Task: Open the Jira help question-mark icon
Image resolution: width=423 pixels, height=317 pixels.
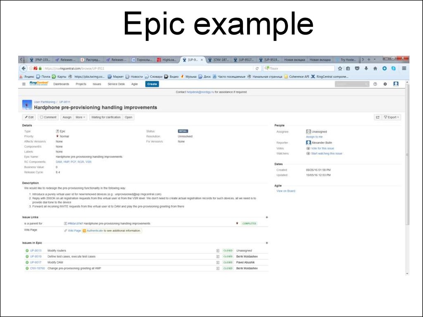Action: pyautogui.click(x=375, y=84)
